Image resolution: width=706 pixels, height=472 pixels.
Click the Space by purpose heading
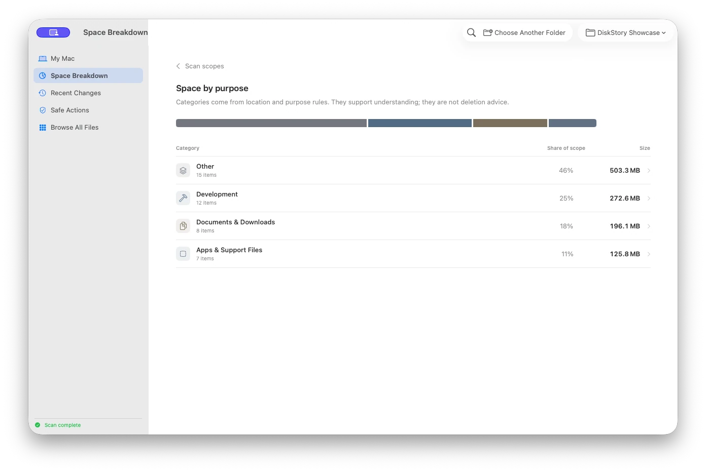[x=212, y=88]
